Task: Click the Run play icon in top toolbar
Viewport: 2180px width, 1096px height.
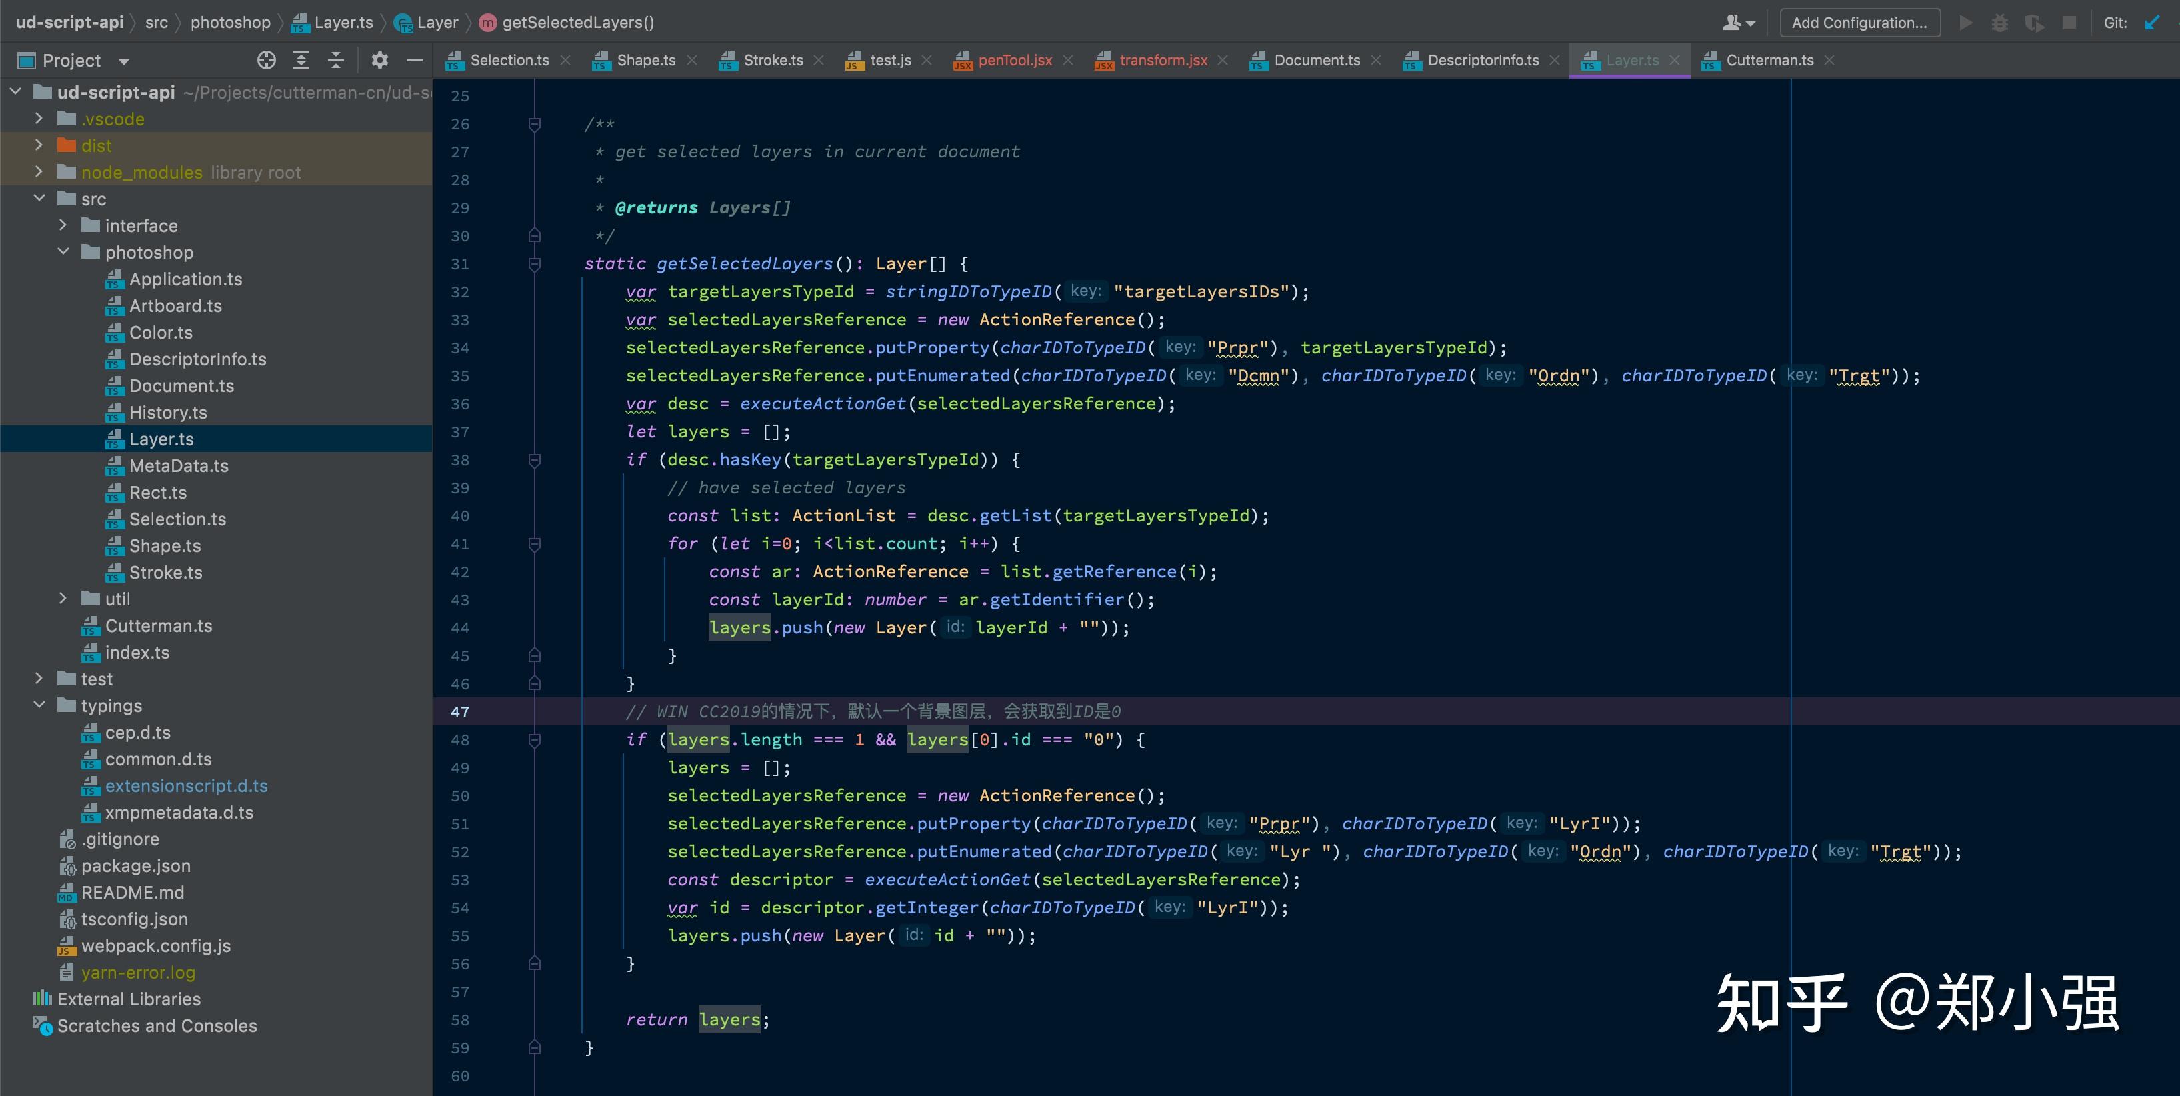Action: pos(1966,23)
